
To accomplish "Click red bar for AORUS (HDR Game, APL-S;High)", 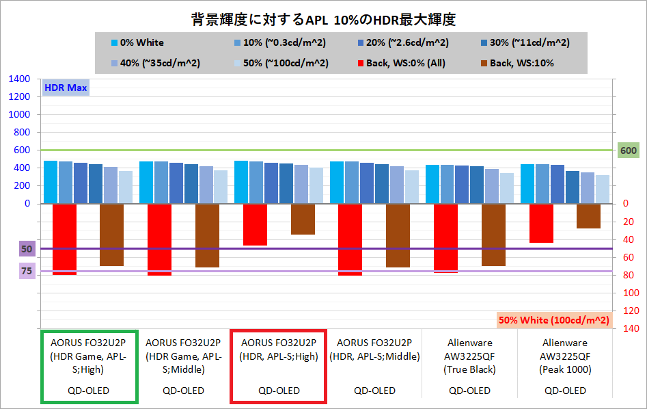I will [x=65, y=239].
